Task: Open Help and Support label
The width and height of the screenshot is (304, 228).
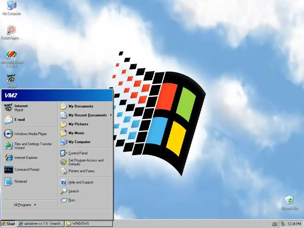Action: pos(81,182)
